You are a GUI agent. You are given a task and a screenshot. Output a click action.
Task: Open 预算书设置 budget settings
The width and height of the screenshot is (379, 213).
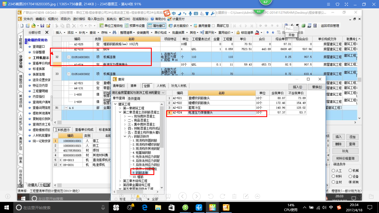pyautogui.click(x=135, y=26)
